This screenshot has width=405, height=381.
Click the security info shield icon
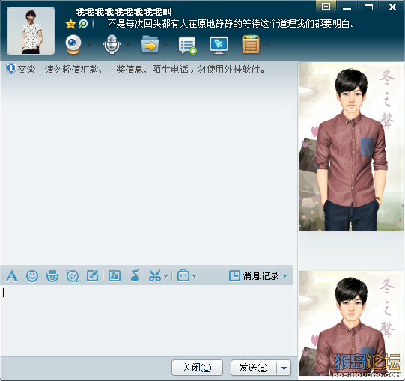pos(10,69)
